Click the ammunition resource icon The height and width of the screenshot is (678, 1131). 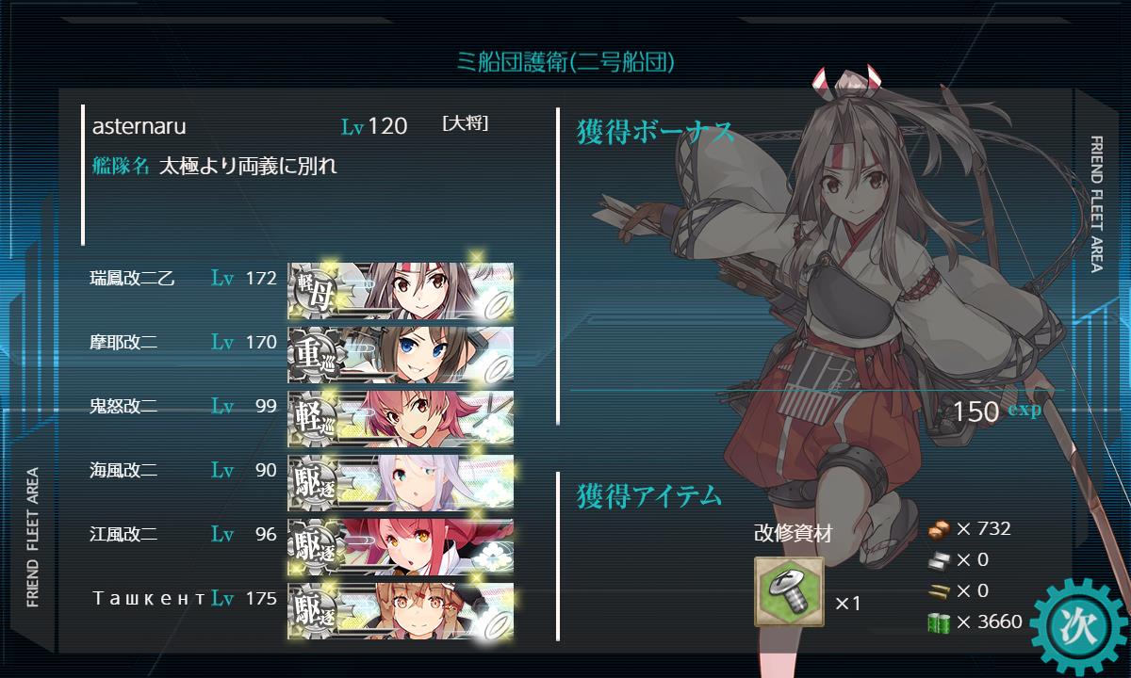point(939,590)
